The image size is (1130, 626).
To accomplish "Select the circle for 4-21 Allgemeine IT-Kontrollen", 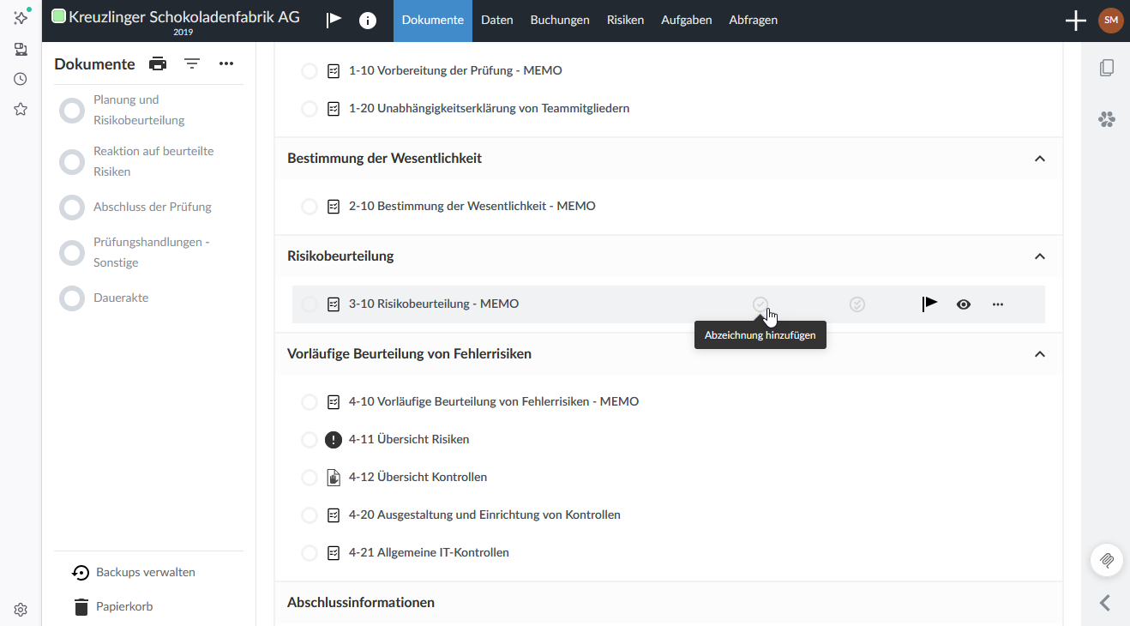I will coord(310,553).
